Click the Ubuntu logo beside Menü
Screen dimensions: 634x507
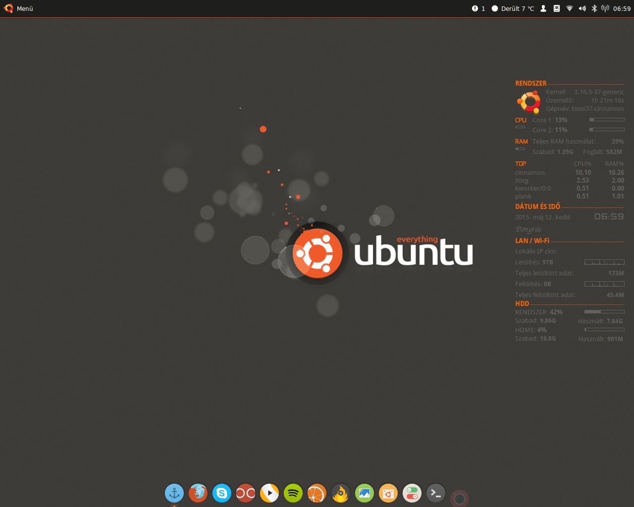tap(8, 8)
